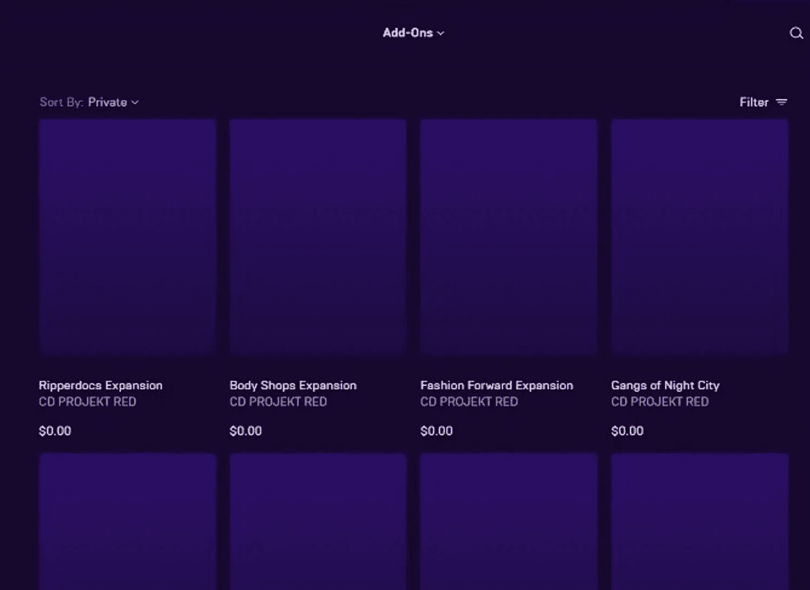Screen dimensions: 810x590
Task: Expand the Sort By Private dropdown
Action: 113,102
